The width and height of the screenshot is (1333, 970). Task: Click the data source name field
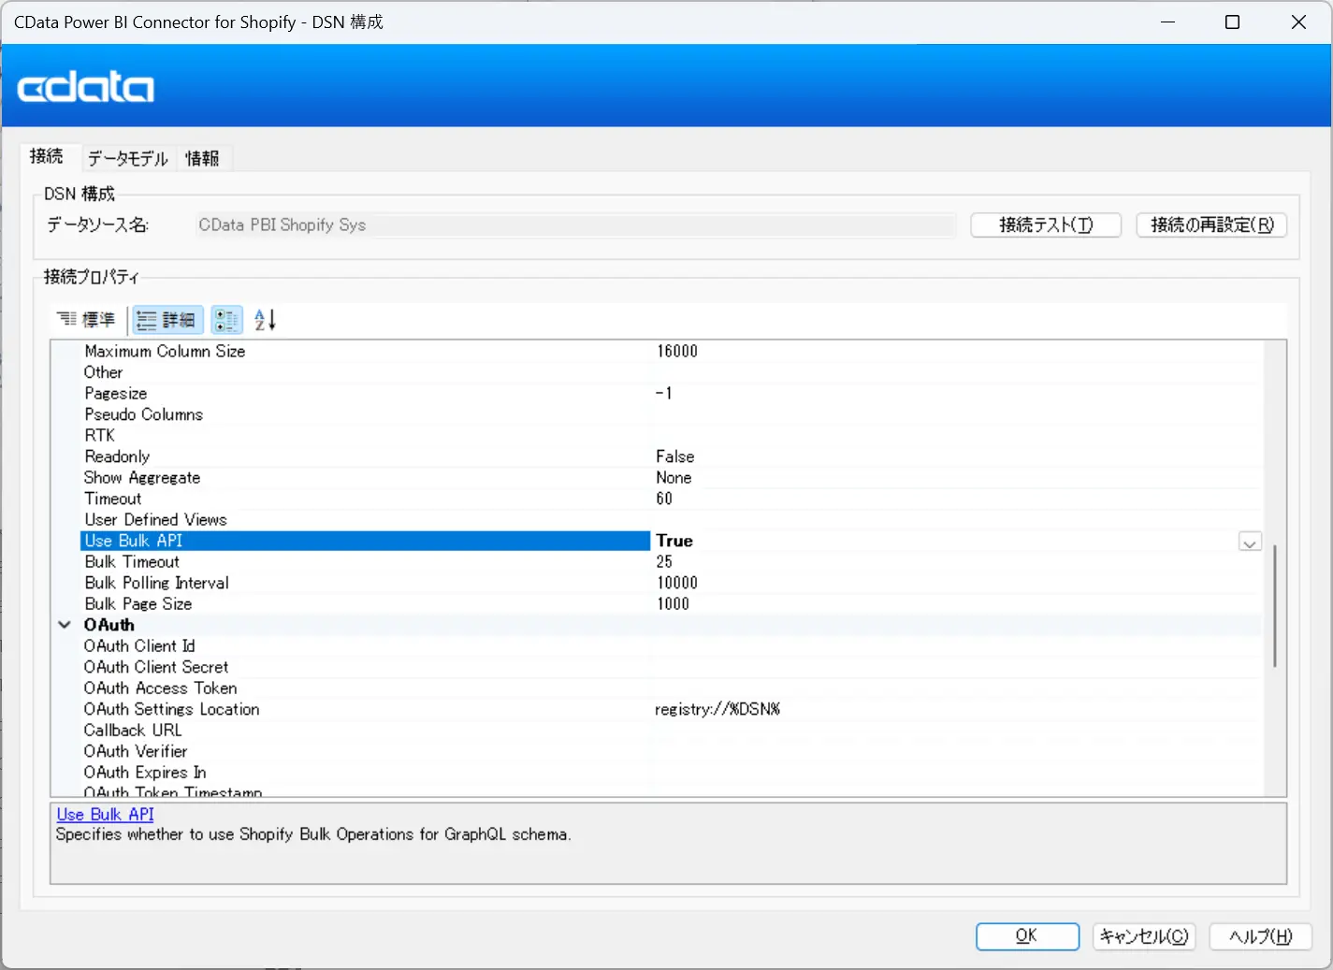(574, 224)
